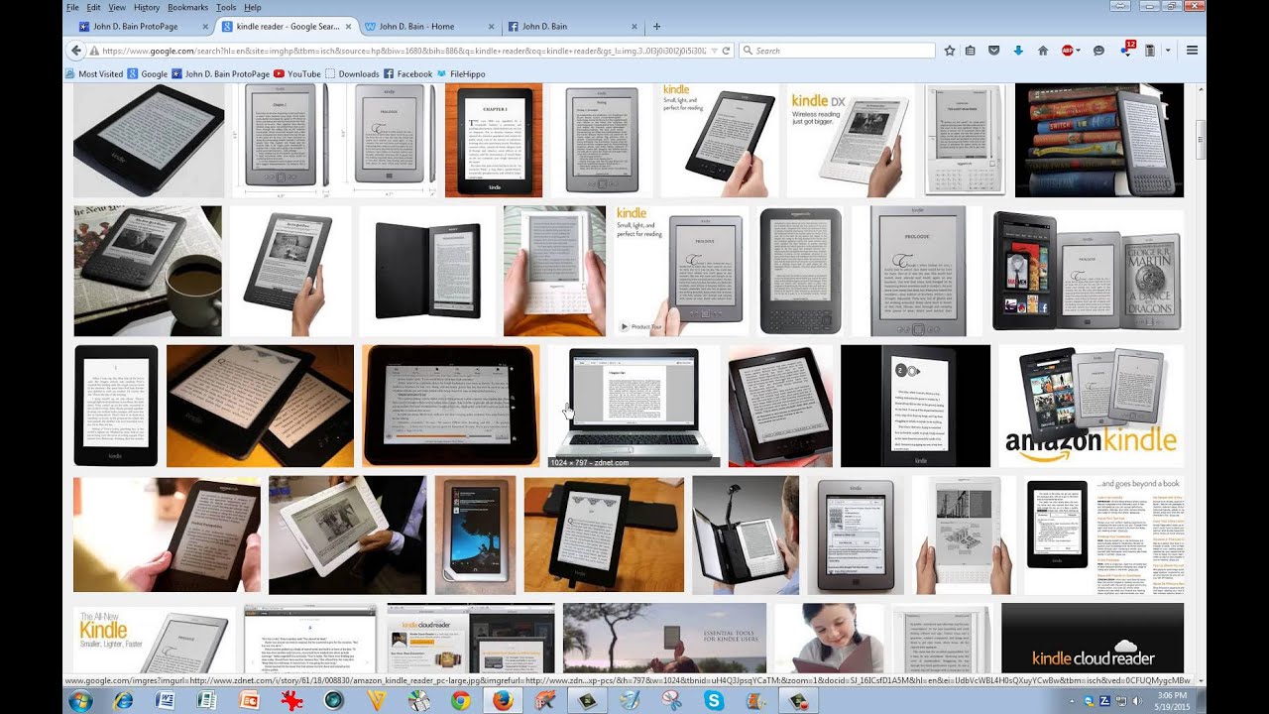
Task: Open the Firefox hamburger menu
Action: (x=1192, y=50)
